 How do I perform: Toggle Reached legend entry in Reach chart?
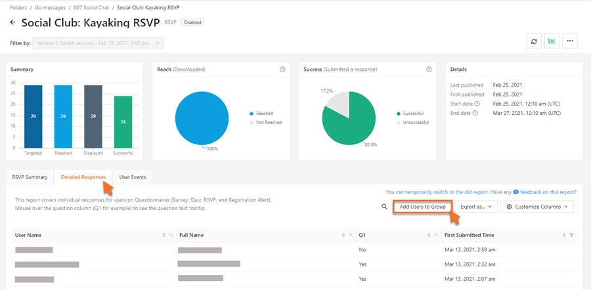coord(261,114)
